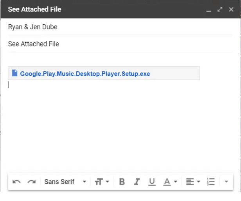Image resolution: width=241 pixels, height=201 pixels.
Task: Close the compose window
Action: 231,9
